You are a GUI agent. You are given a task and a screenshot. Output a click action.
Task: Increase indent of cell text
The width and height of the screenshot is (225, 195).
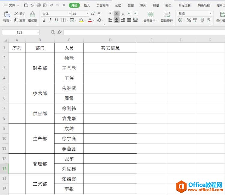click(x=136, y=14)
